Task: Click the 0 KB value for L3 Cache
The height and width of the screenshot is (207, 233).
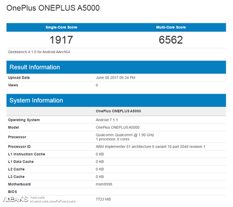Action: (100, 176)
